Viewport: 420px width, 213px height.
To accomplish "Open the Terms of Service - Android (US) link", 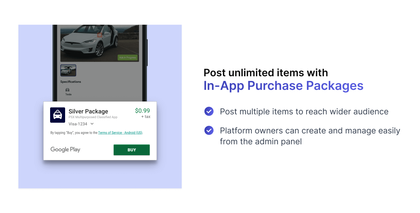I will click(x=120, y=133).
